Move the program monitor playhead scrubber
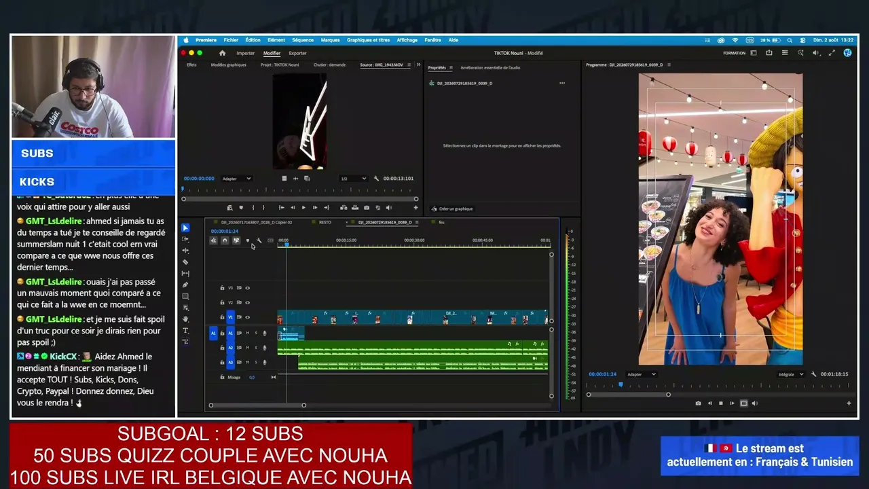Viewport: 869px width, 489px height. (x=620, y=384)
